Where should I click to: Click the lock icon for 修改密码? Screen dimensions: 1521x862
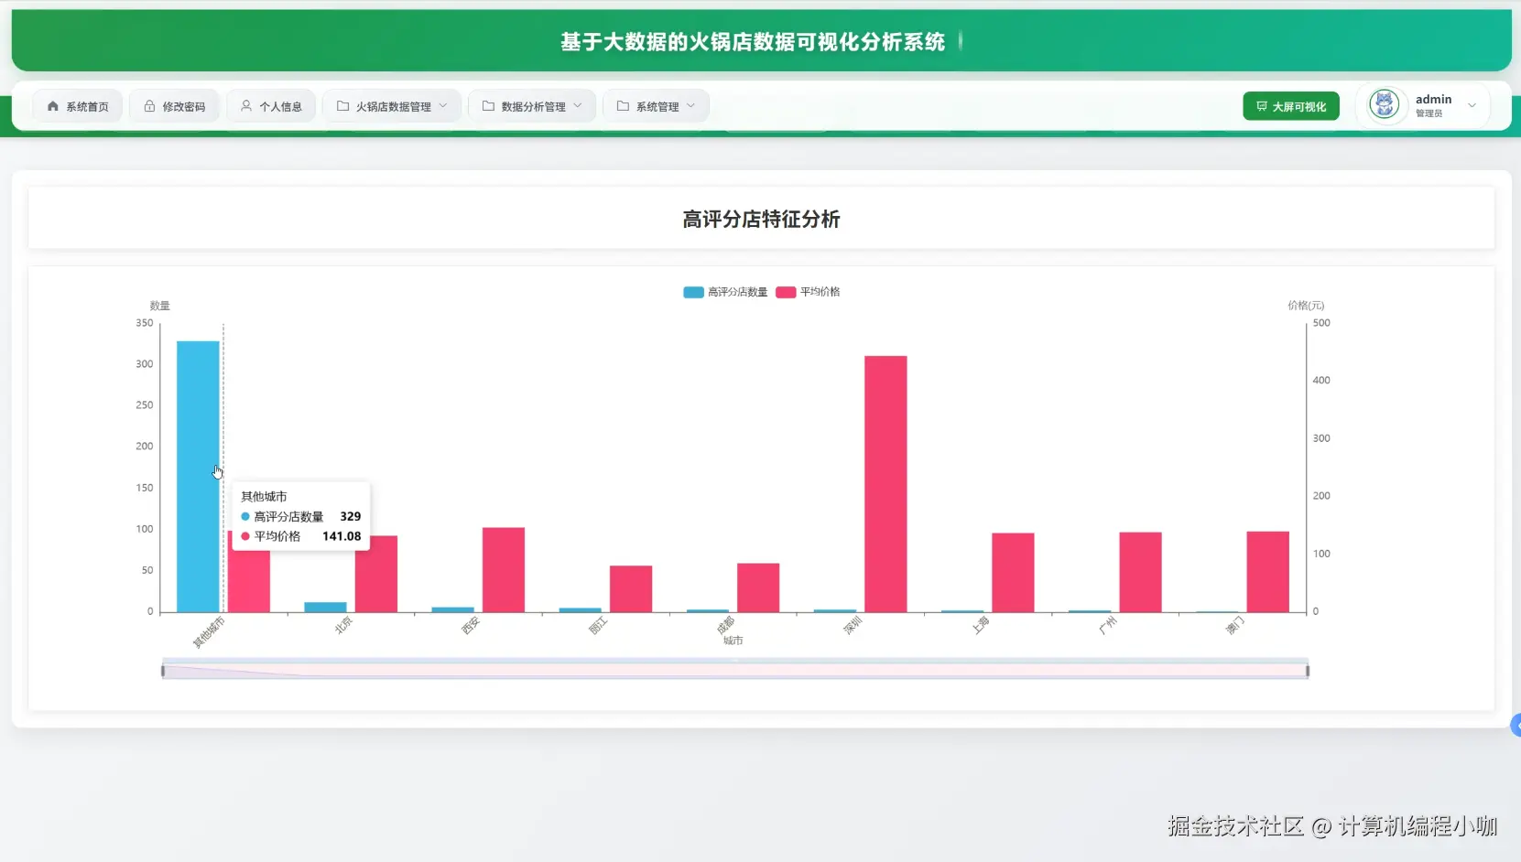coord(149,106)
